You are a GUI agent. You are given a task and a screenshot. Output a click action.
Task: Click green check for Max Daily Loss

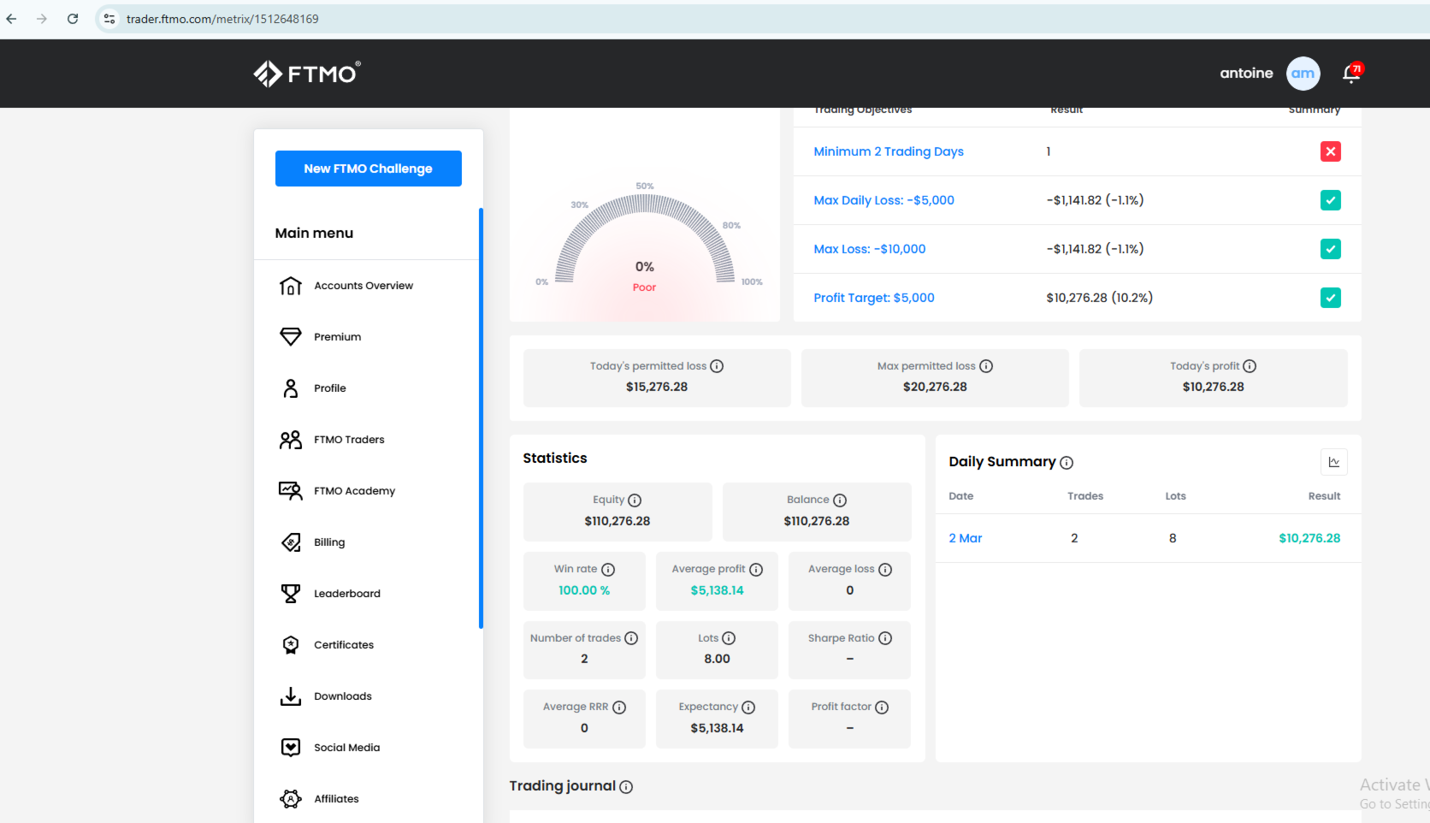coord(1331,200)
